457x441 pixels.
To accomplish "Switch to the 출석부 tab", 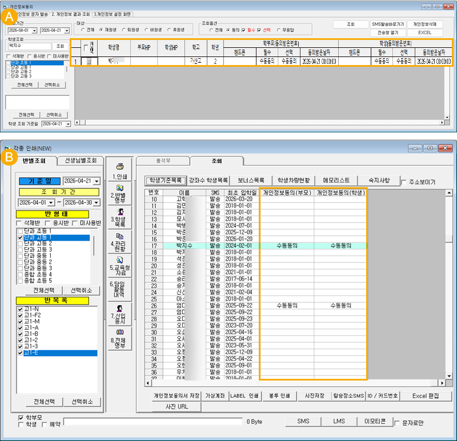I will (162, 161).
